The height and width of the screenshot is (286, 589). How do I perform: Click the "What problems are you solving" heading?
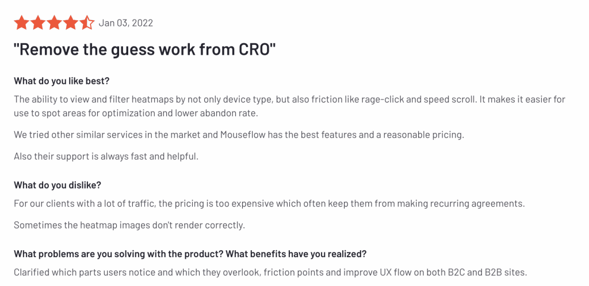pyautogui.click(x=190, y=254)
